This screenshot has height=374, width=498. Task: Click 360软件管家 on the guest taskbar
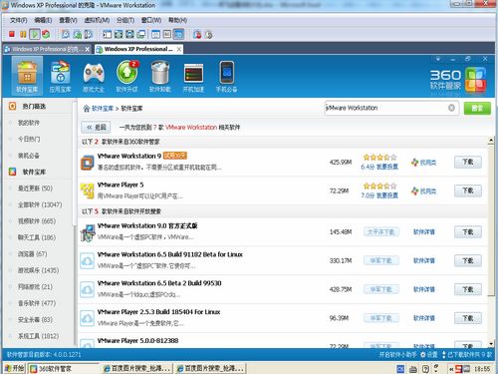pyautogui.click(x=64, y=368)
